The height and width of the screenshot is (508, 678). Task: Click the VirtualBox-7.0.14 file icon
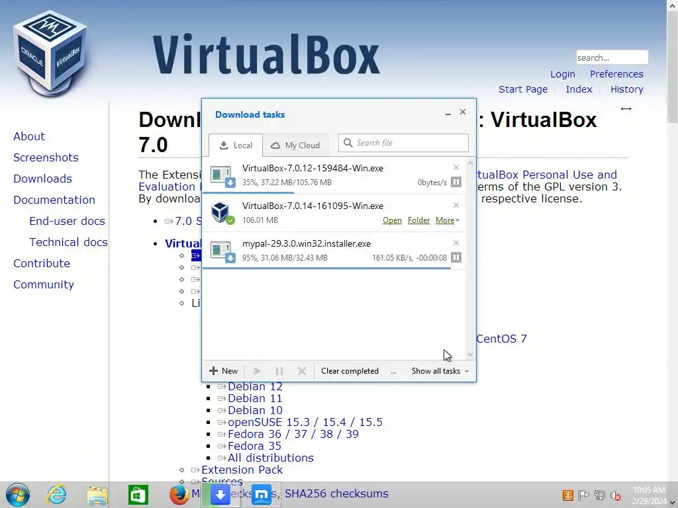(222, 213)
